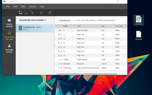The width and height of the screenshot is (152, 95).
Task: Open the Help menu
Action: pos(42,7)
